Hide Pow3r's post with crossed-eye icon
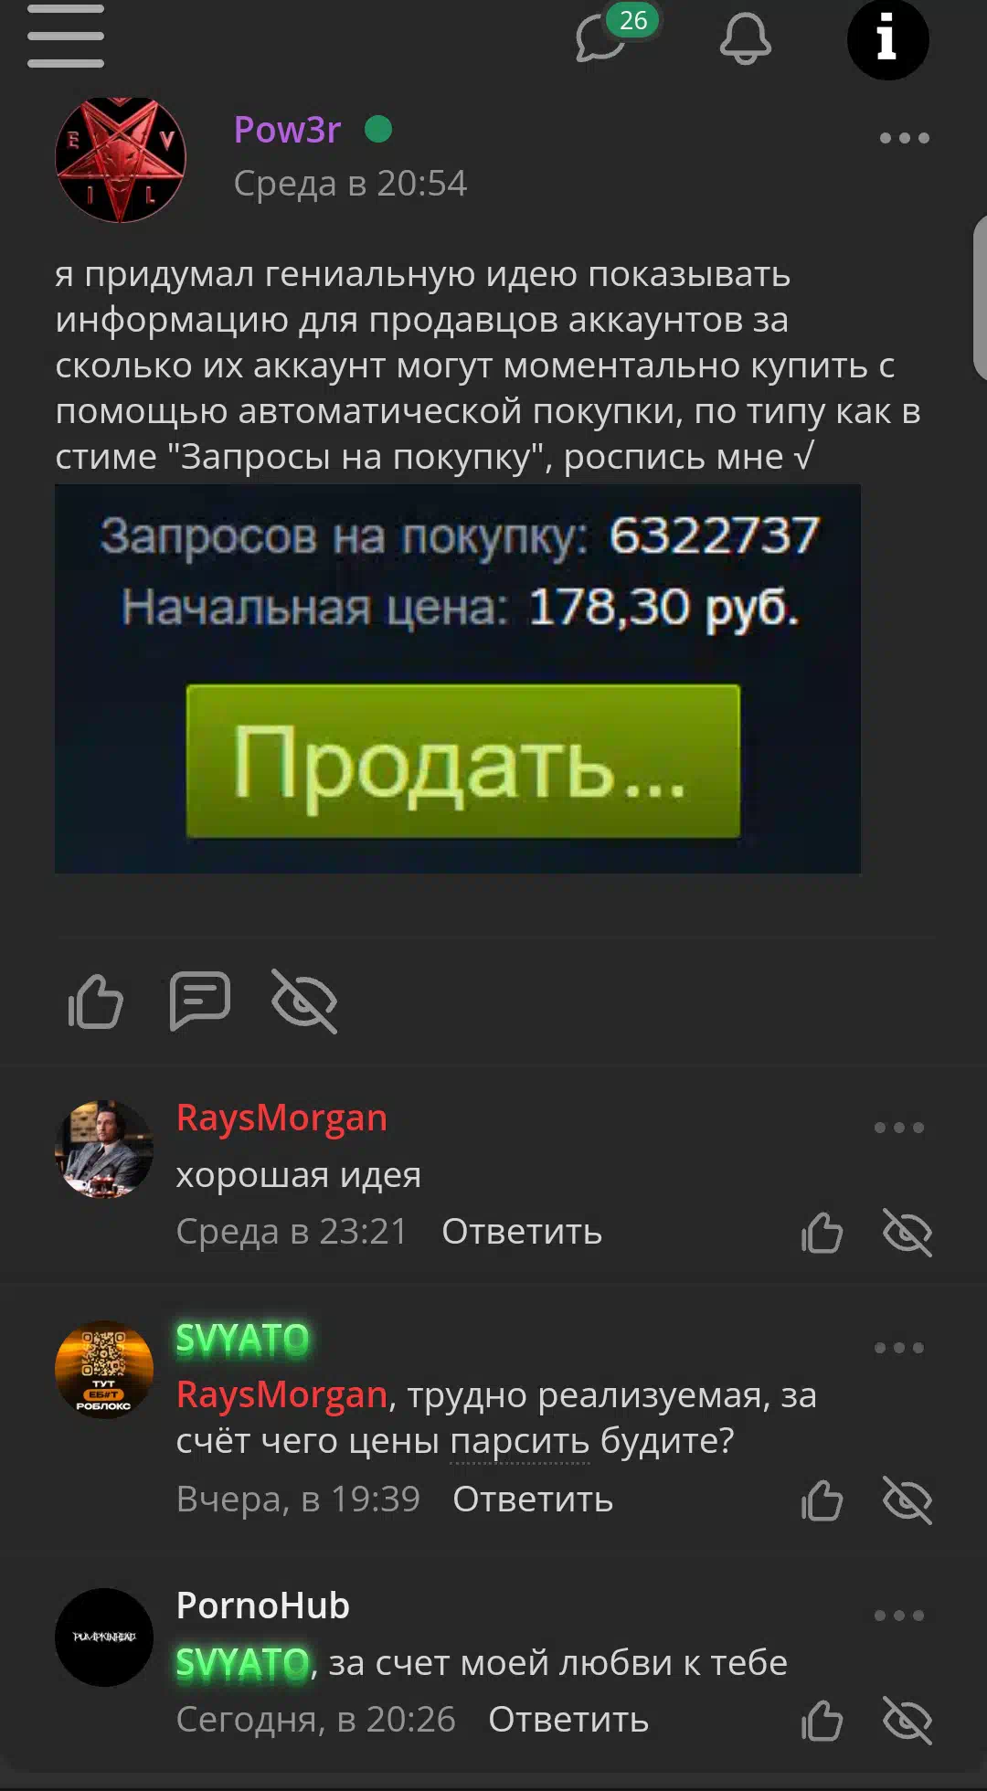This screenshot has width=987, height=1791. click(304, 1001)
